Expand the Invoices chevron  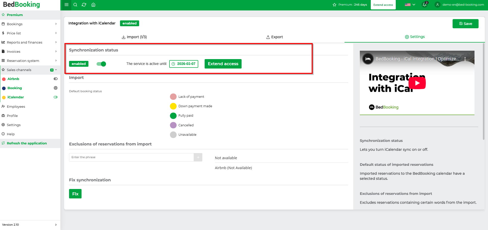(x=56, y=51)
